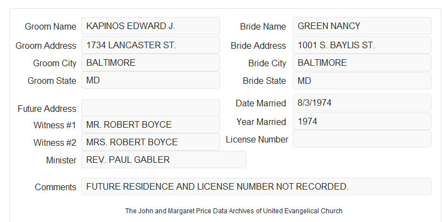This screenshot has height=222, width=442.
Task: Click the Groom Name field
Action: (x=150, y=26)
